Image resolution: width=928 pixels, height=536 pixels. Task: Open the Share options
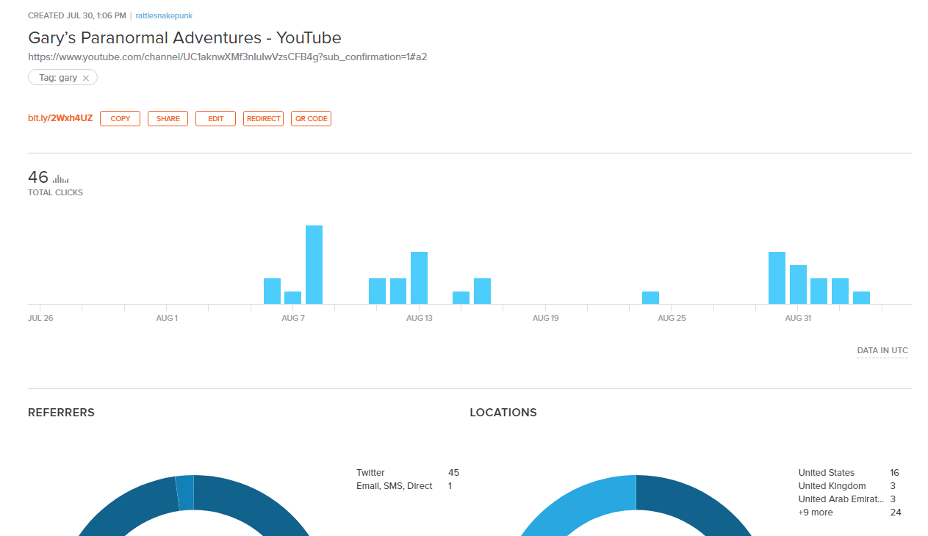click(168, 118)
